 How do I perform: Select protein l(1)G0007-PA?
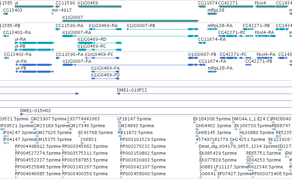77,61
